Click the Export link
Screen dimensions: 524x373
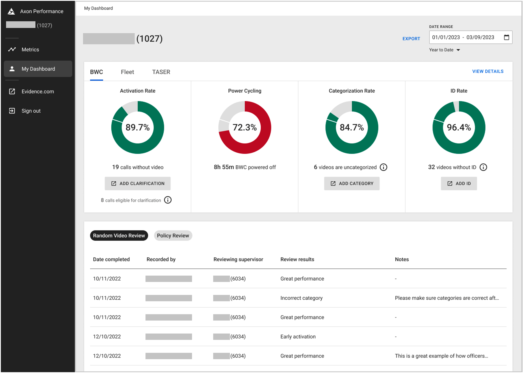coord(411,39)
